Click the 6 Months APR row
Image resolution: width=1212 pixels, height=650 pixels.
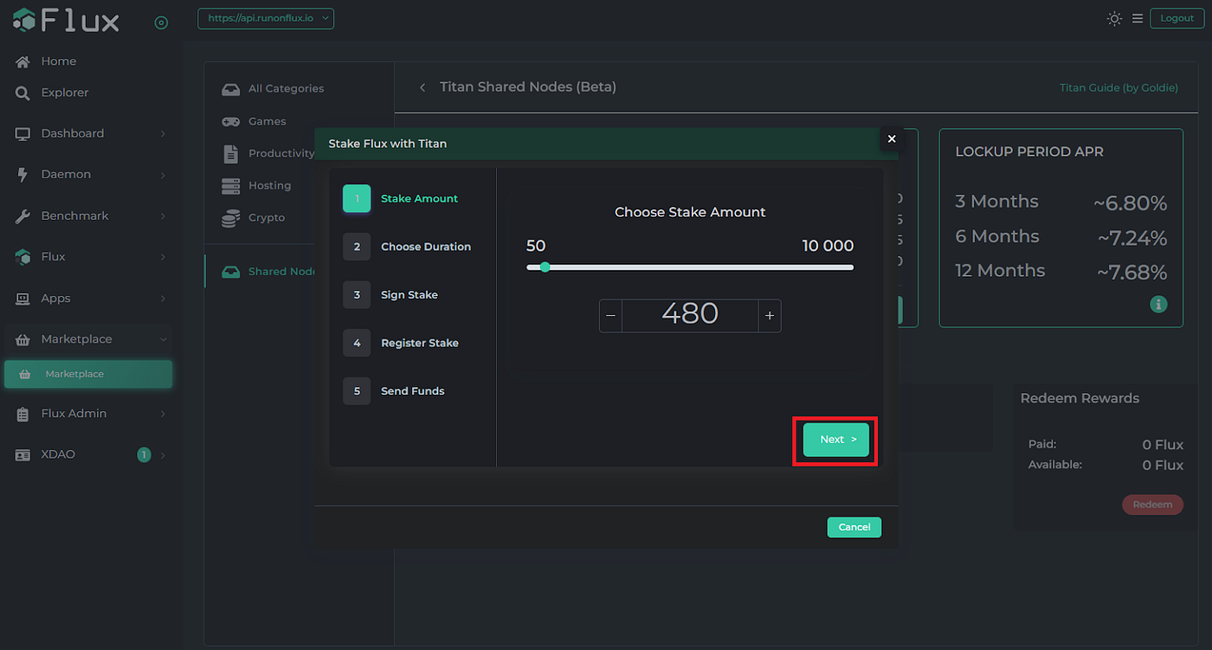(1061, 237)
